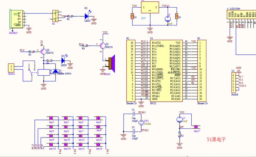This screenshot has height=157, width=256.
Task: Click the XTAL2 net label near C2
Action: pyautogui.click(x=145, y=130)
